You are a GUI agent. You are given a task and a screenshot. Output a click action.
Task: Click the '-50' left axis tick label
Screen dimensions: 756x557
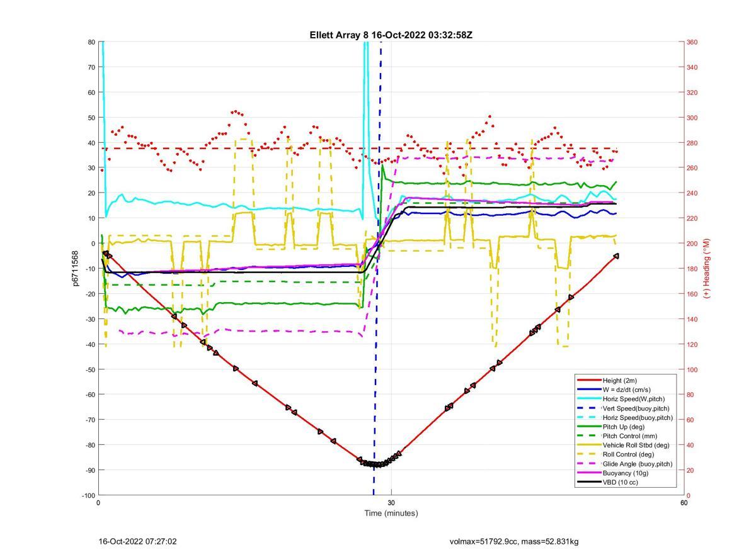(x=90, y=369)
